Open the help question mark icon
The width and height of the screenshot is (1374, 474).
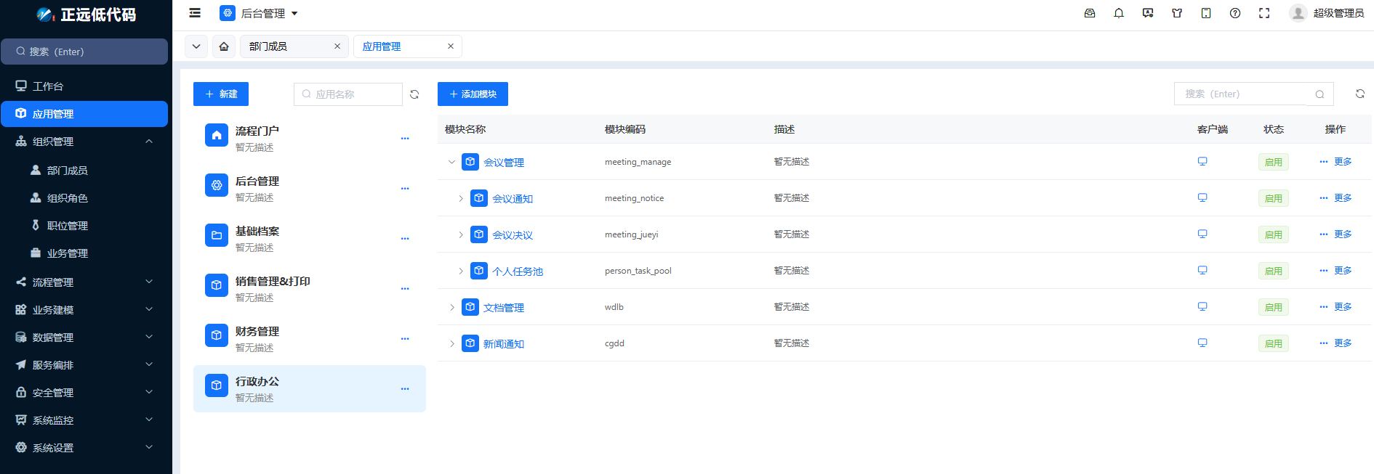pyautogui.click(x=1235, y=13)
